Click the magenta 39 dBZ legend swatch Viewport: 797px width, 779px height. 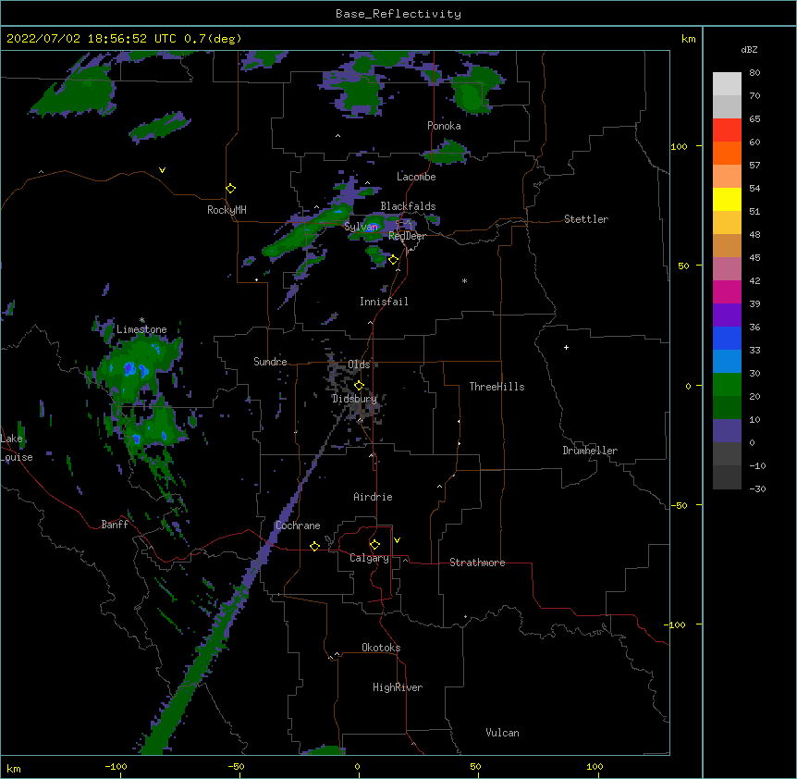point(727,291)
